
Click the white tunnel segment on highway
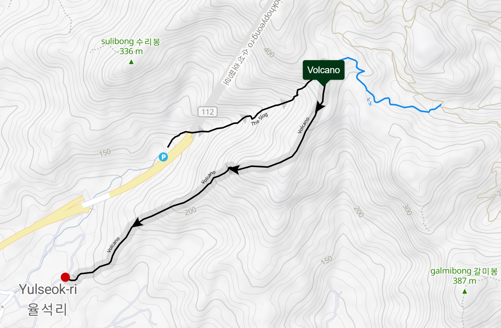tap(96, 200)
